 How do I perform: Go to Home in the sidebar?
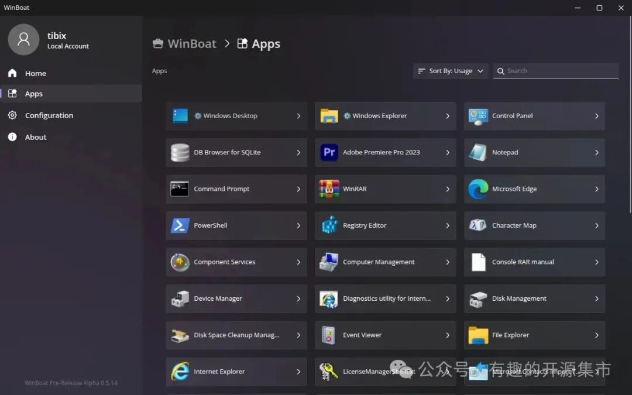35,73
